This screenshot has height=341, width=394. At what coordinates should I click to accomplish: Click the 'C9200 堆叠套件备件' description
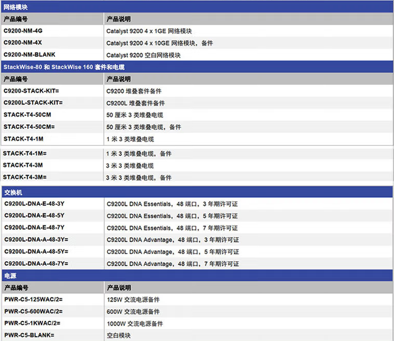point(134,91)
